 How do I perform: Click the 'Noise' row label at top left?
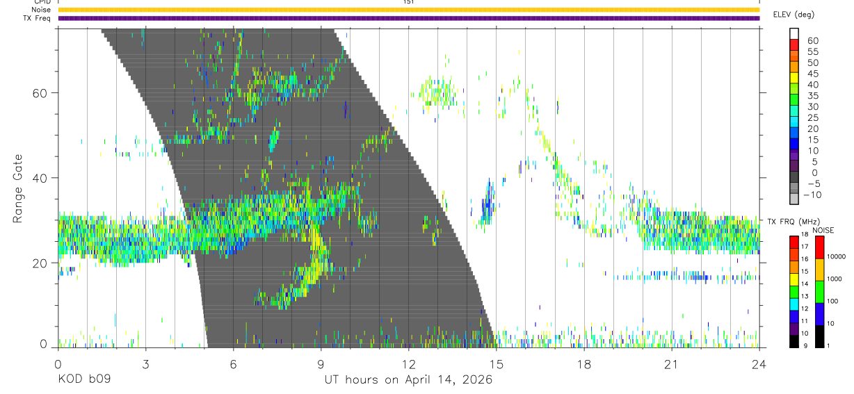(x=40, y=10)
